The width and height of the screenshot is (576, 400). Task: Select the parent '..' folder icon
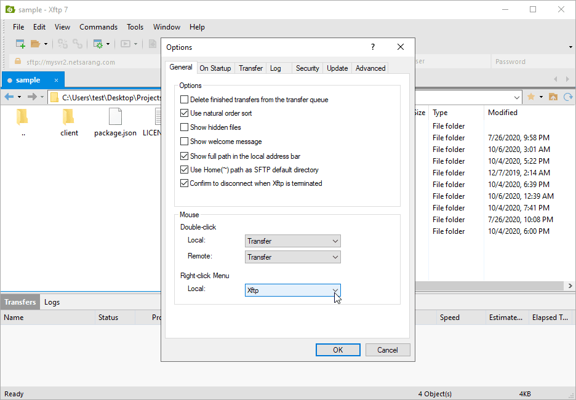tap(22, 117)
